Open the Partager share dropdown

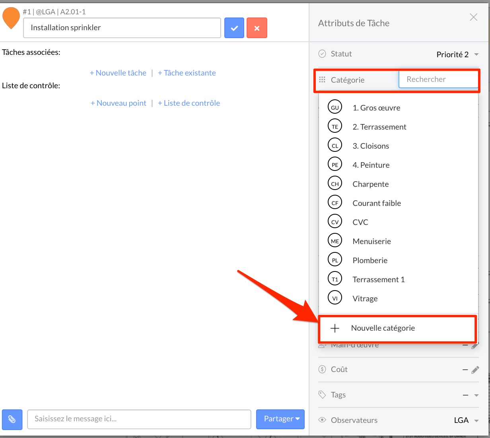[280, 419]
